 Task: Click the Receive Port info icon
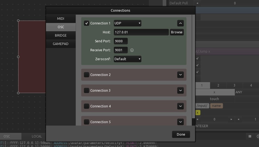click(132, 50)
